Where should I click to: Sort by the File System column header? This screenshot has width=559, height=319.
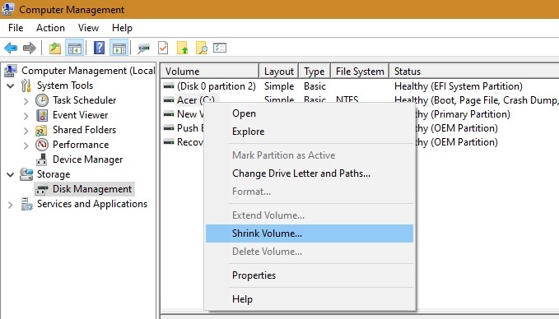pos(360,72)
